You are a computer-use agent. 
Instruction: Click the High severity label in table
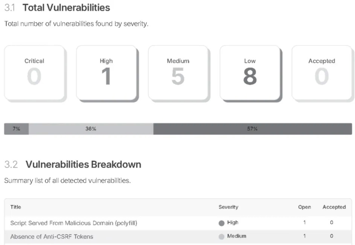pyautogui.click(x=233, y=222)
